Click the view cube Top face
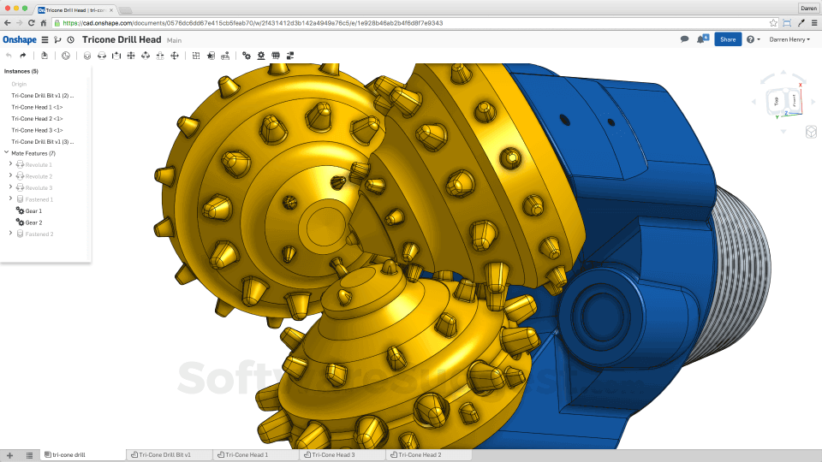The image size is (822, 462). click(777, 101)
